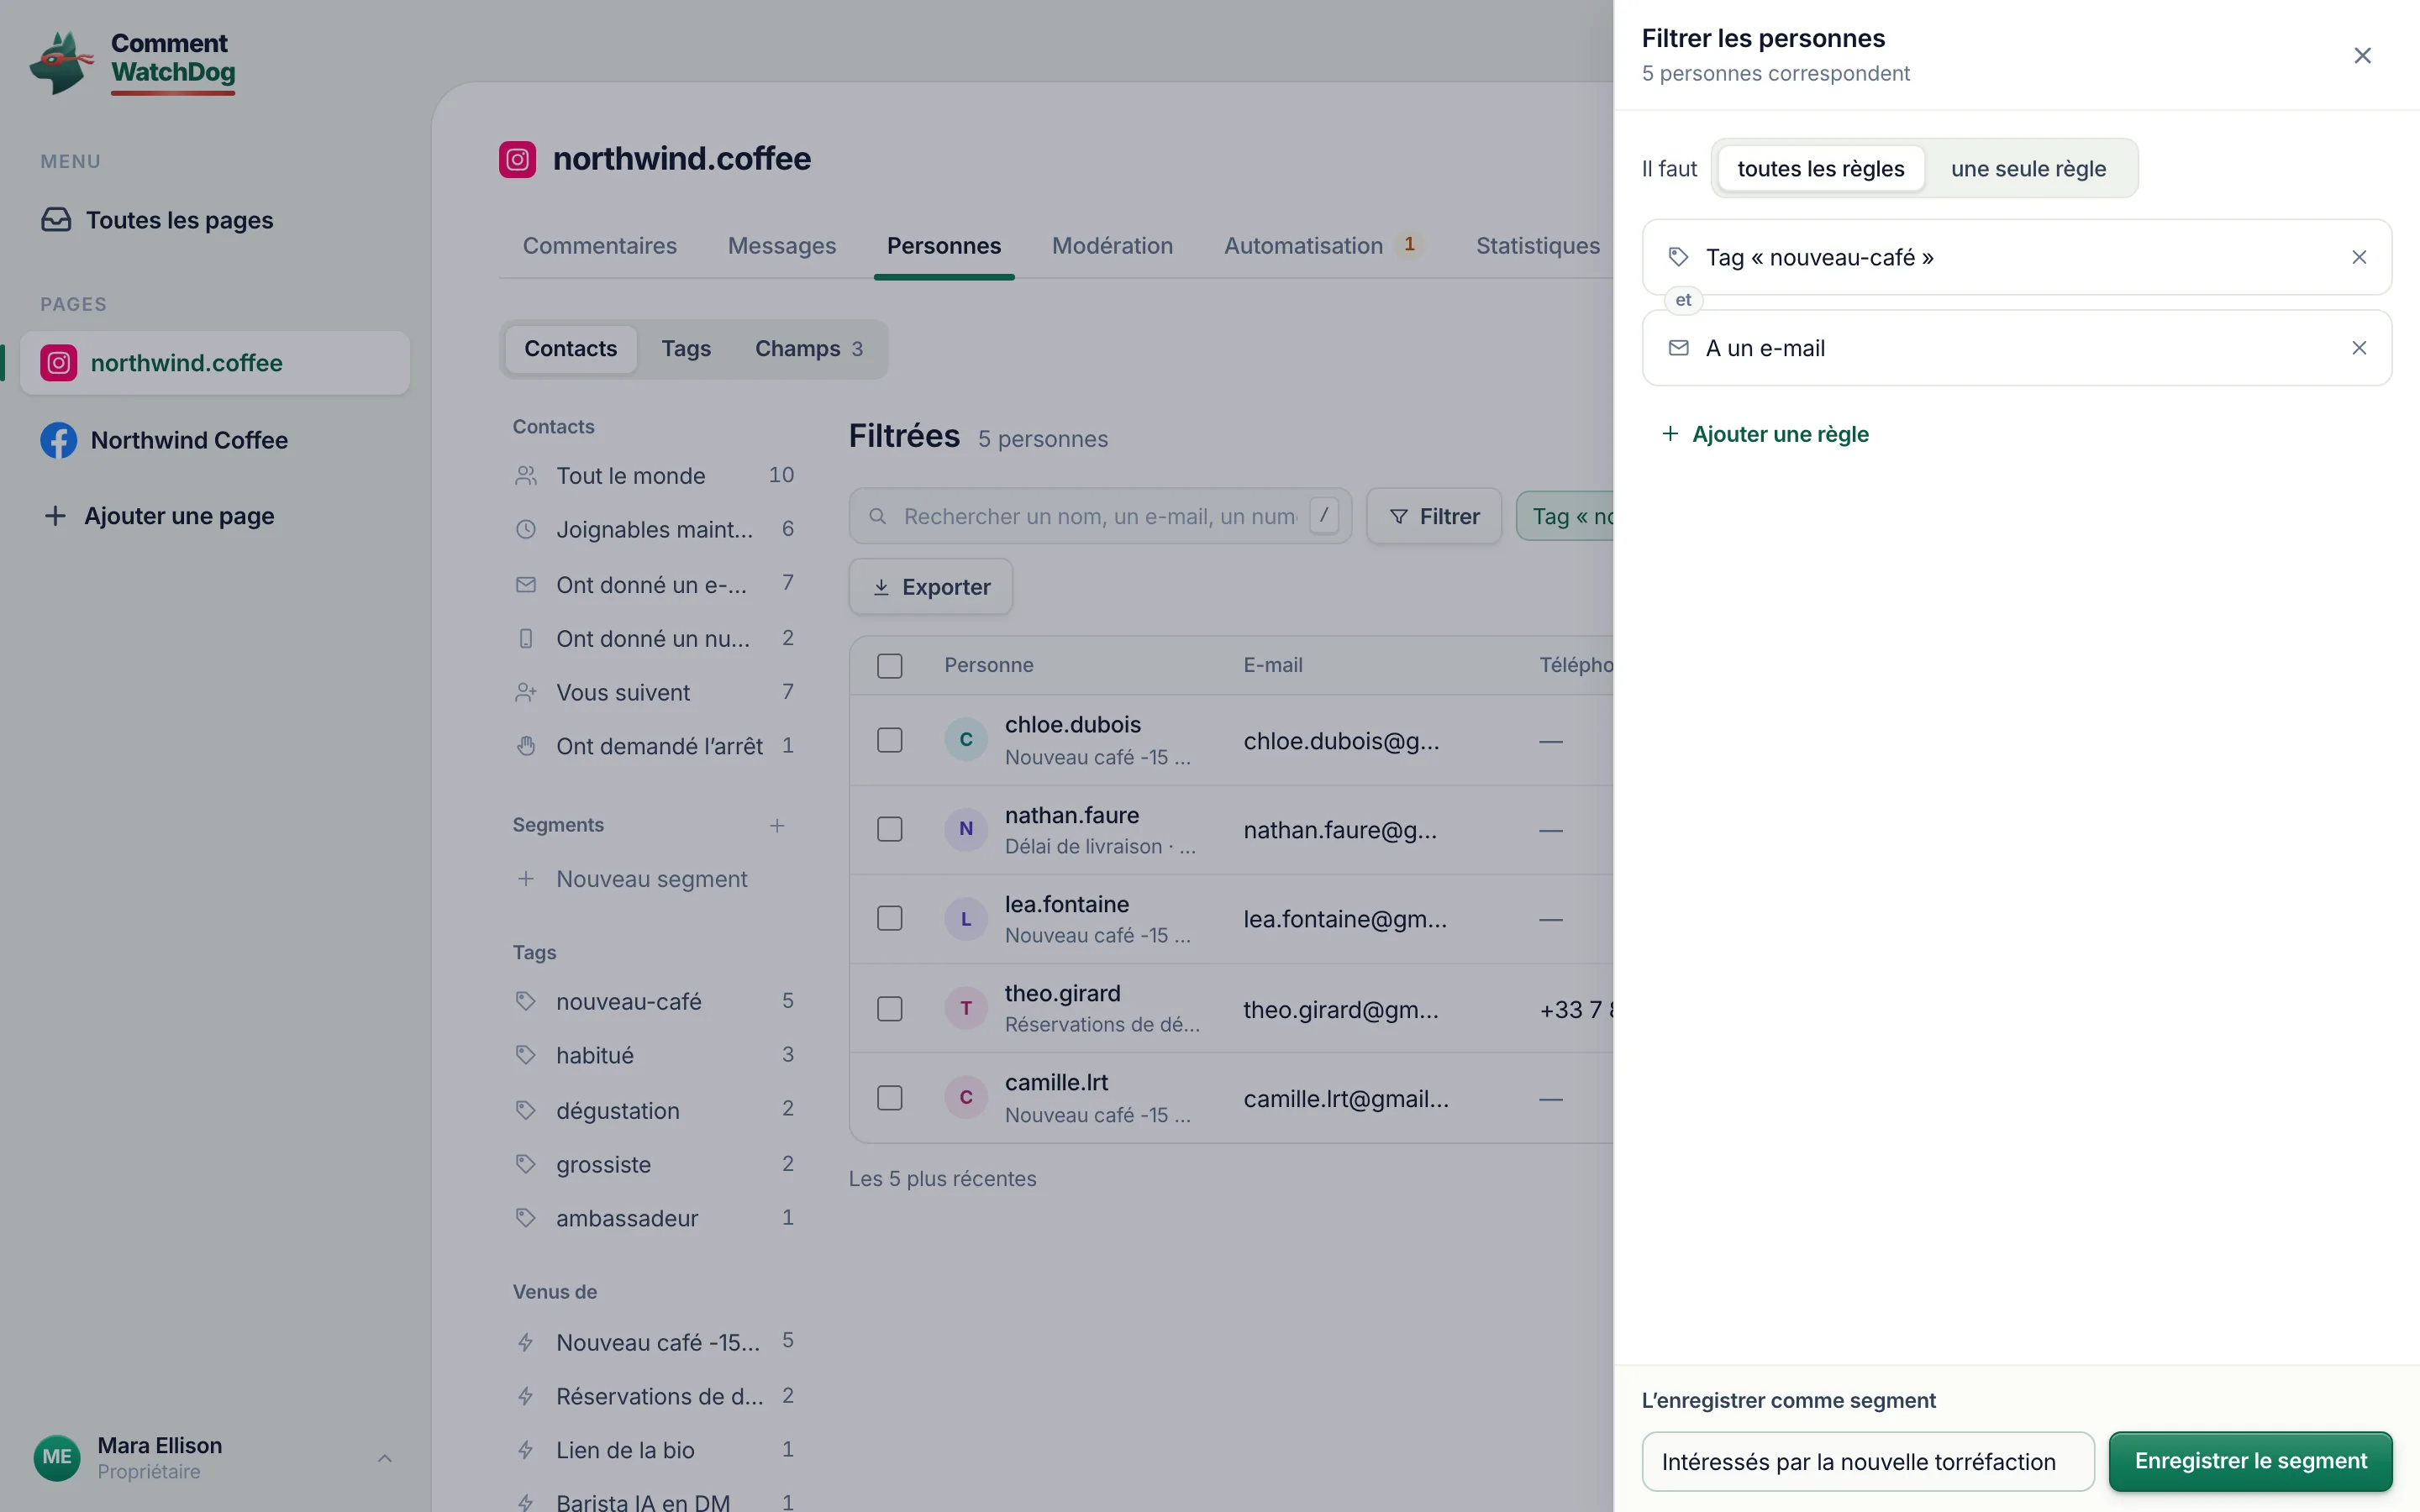This screenshot has width=2420, height=1512.
Task: Check the lea.fontaine row checkbox
Action: (890, 918)
